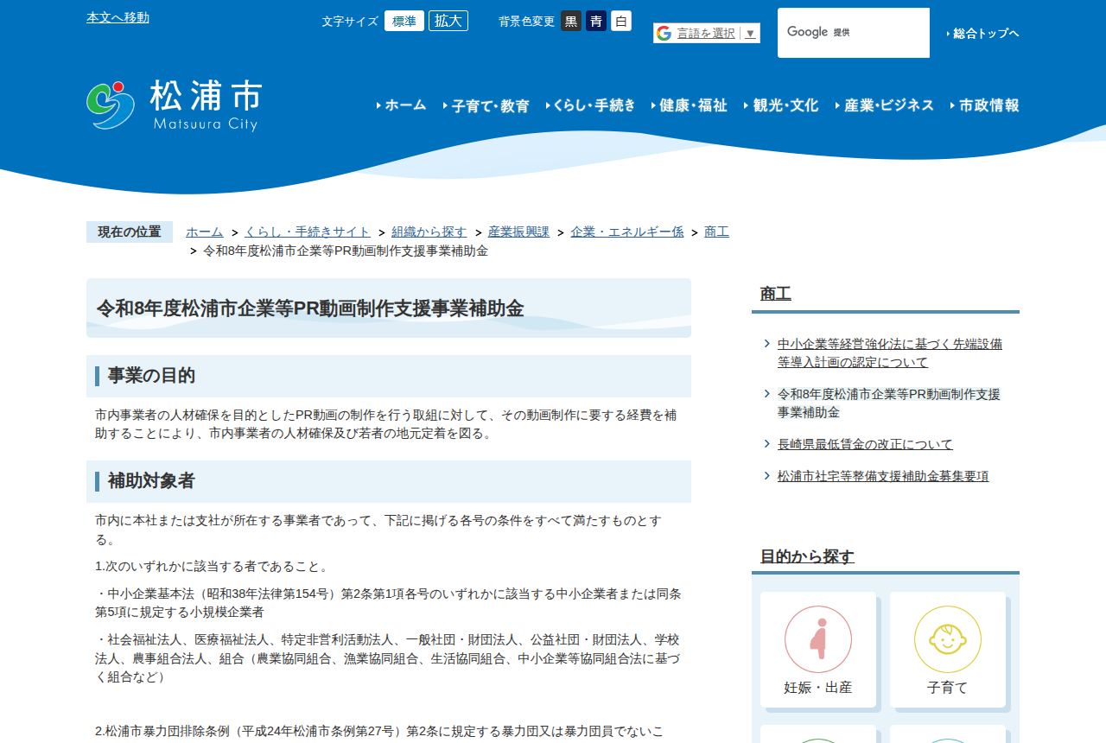Open the くらし・手続き menu item
Screen dimensions: 1106x743
[x=591, y=105]
